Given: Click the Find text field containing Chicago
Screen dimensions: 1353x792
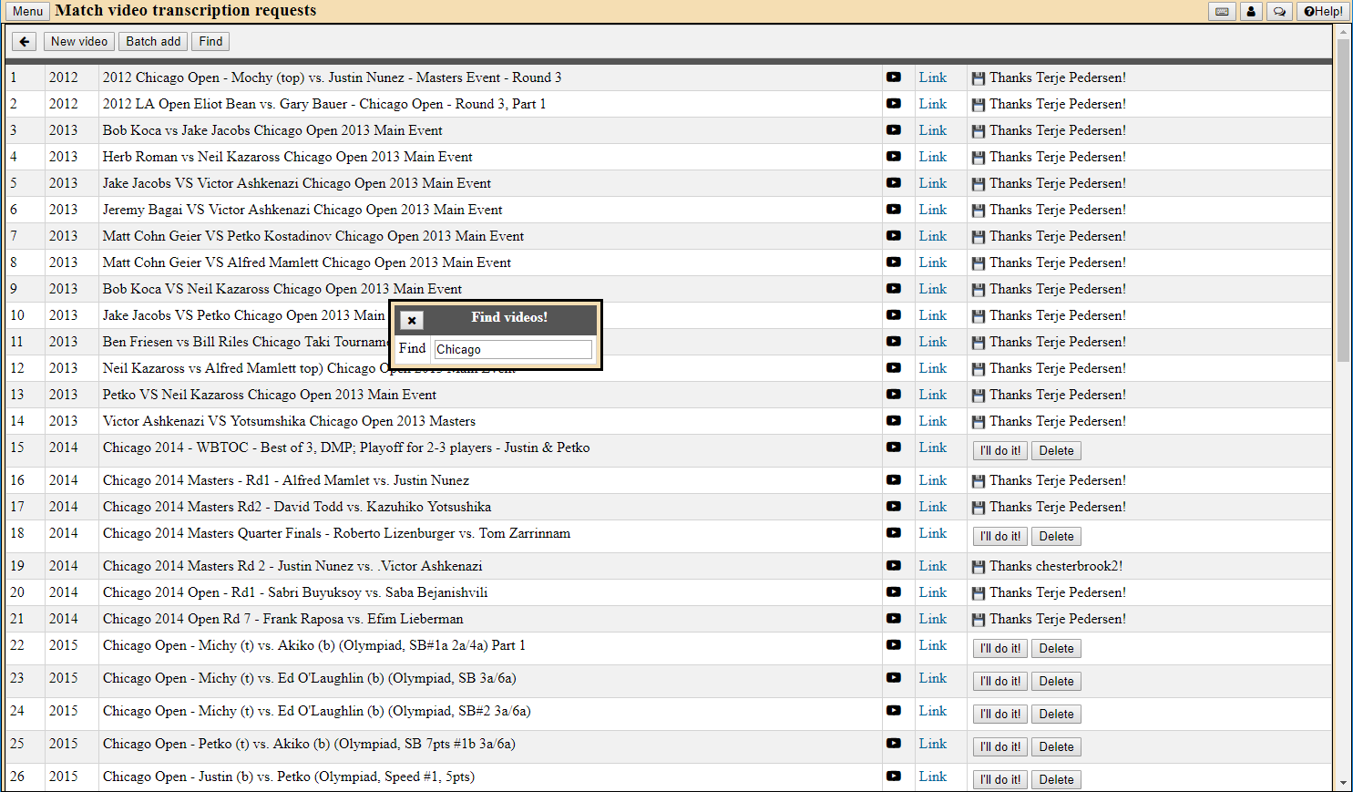Looking at the screenshot, I should [x=513, y=349].
